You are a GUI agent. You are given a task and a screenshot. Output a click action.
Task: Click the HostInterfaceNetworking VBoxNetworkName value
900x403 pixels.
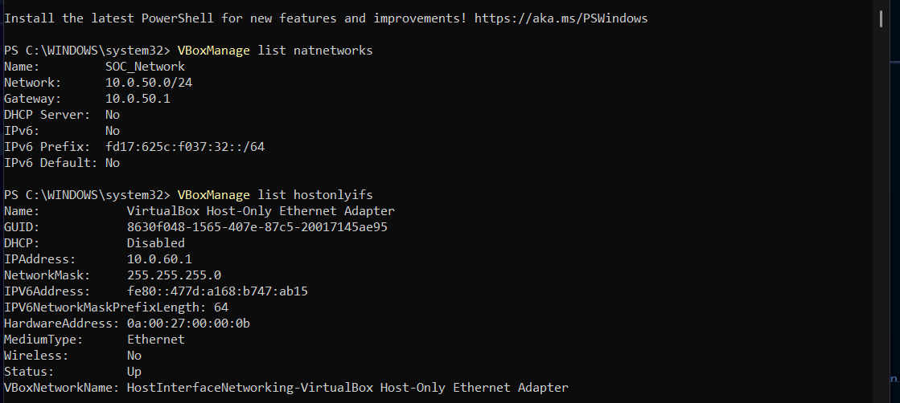point(347,388)
